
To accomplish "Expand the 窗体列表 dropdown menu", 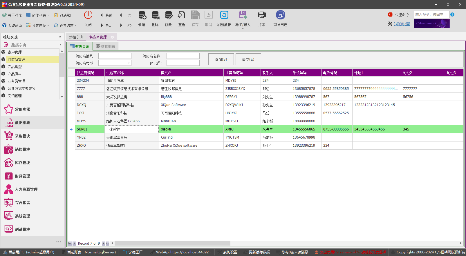I will 48,15.
